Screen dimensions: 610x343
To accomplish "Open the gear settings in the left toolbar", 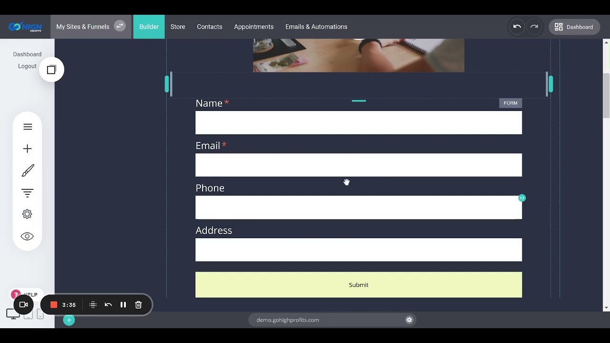I will point(27,214).
